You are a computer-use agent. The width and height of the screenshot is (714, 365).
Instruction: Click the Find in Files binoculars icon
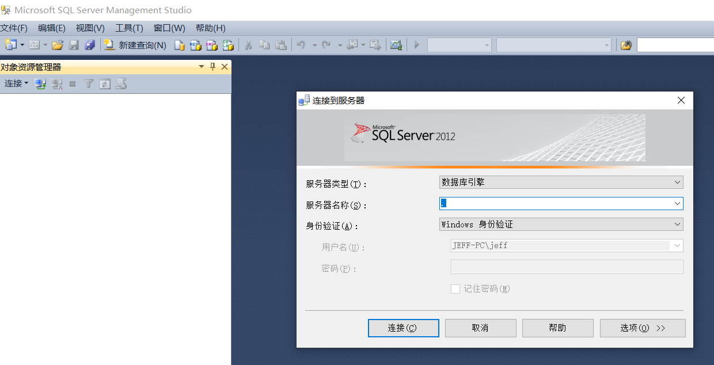626,45
